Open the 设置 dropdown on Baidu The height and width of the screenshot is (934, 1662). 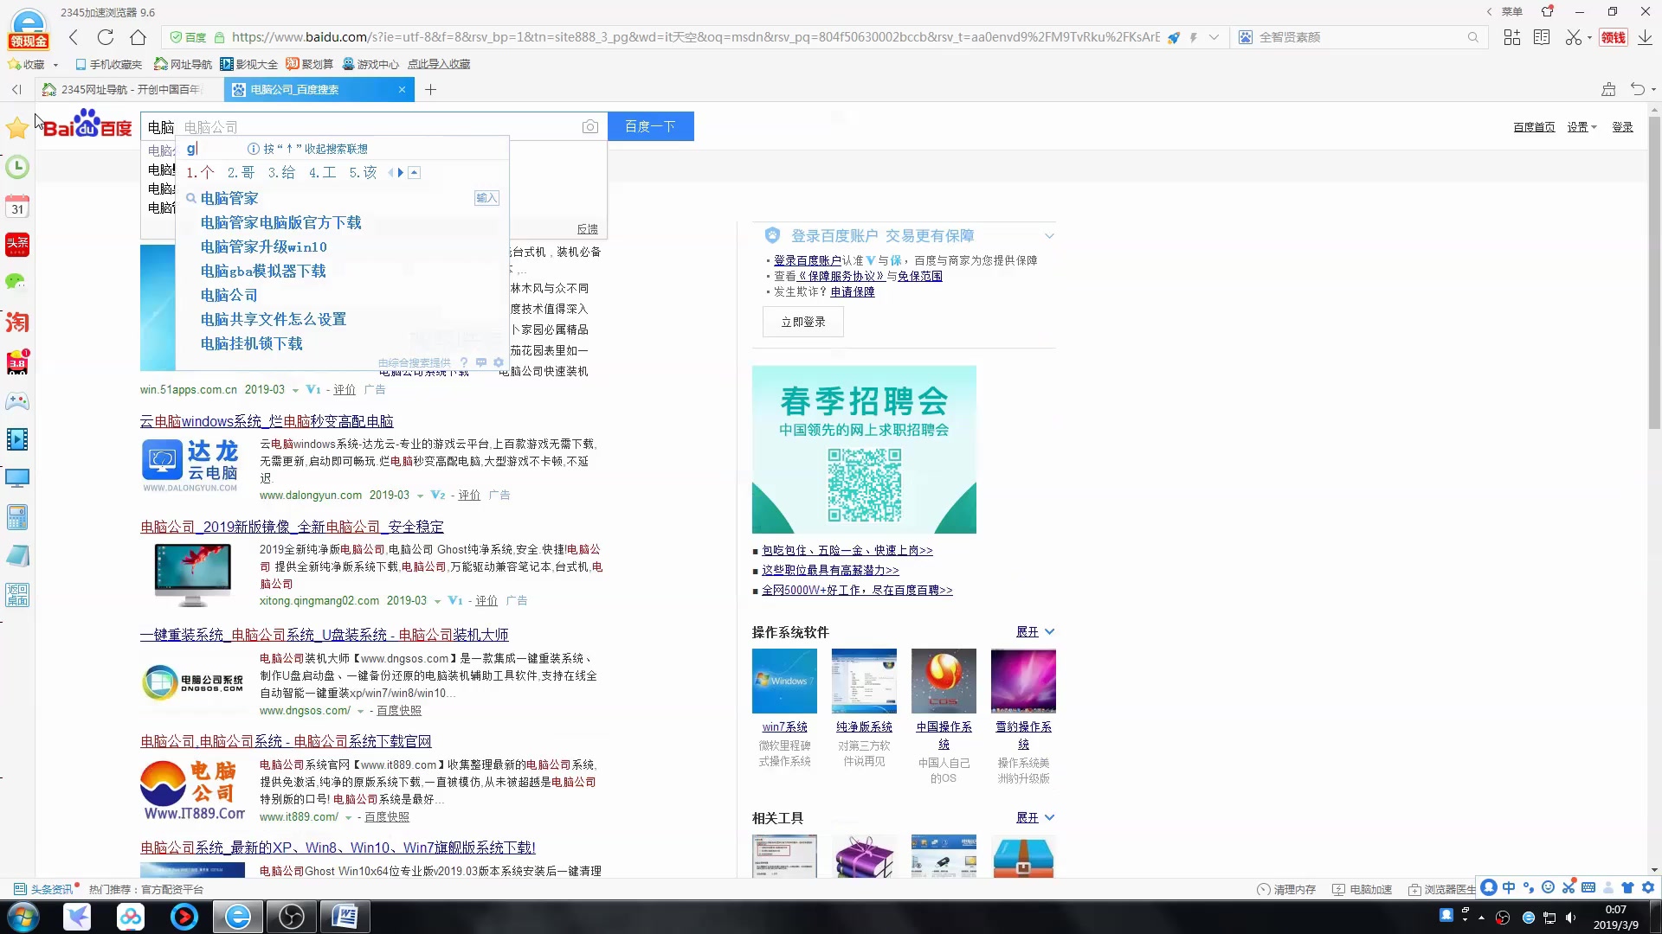[x=1581, y=127]
